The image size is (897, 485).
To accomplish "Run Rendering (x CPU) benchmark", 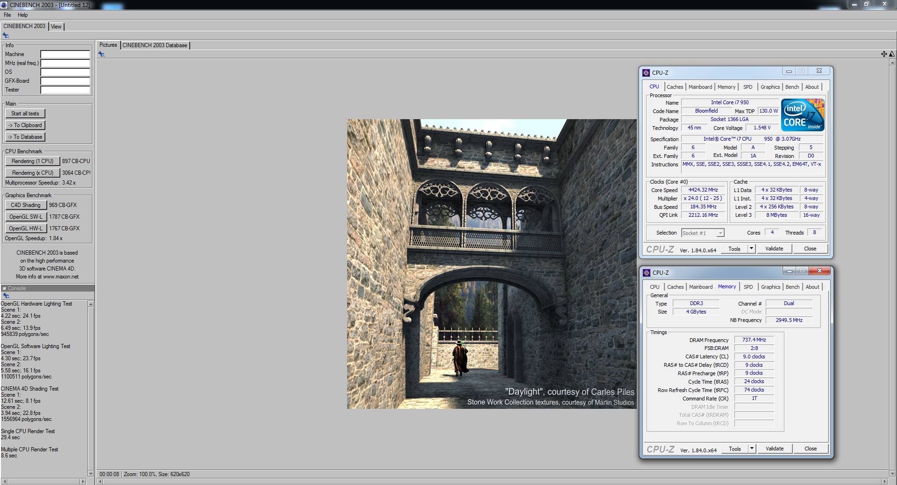I will pyautogui.click(x=33, y=173).
